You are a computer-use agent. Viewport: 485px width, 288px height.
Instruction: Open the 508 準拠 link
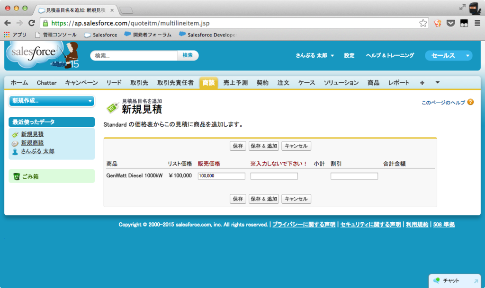click(444, 225)
